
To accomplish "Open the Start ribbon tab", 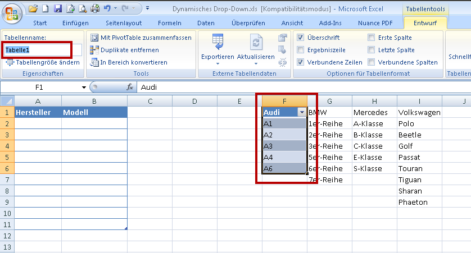I will coord(40,23).
